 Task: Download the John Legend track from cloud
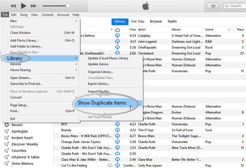click(117, 41)
